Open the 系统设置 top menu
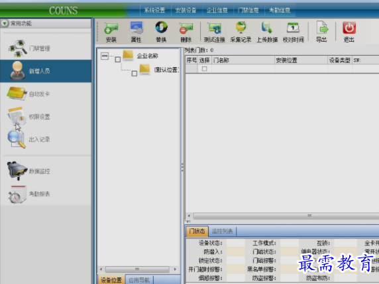 pyautogui.click(x=154, y=10)
